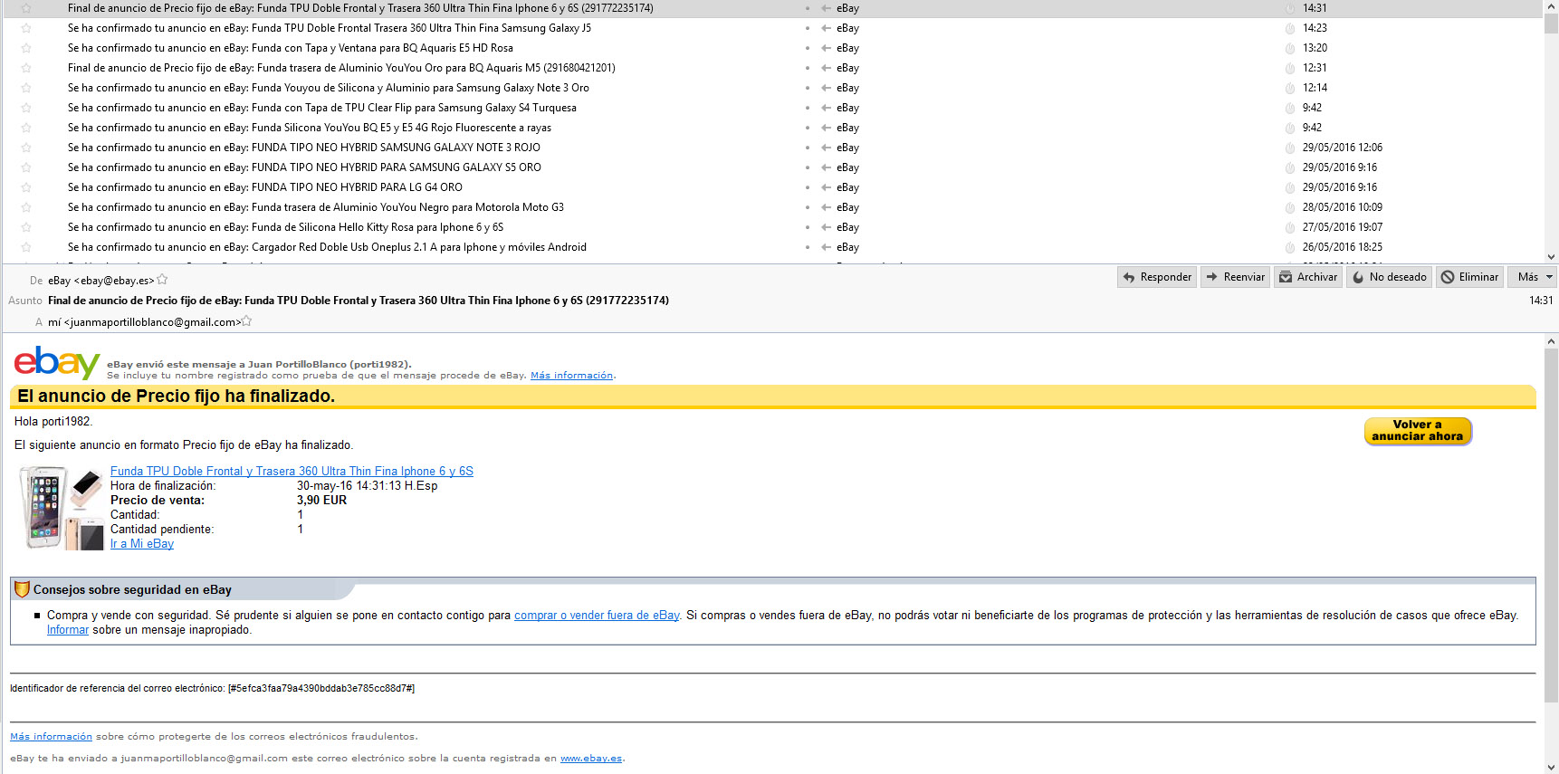Toggle read status dot for GALAXY S5 ORO email

(807, 167)
